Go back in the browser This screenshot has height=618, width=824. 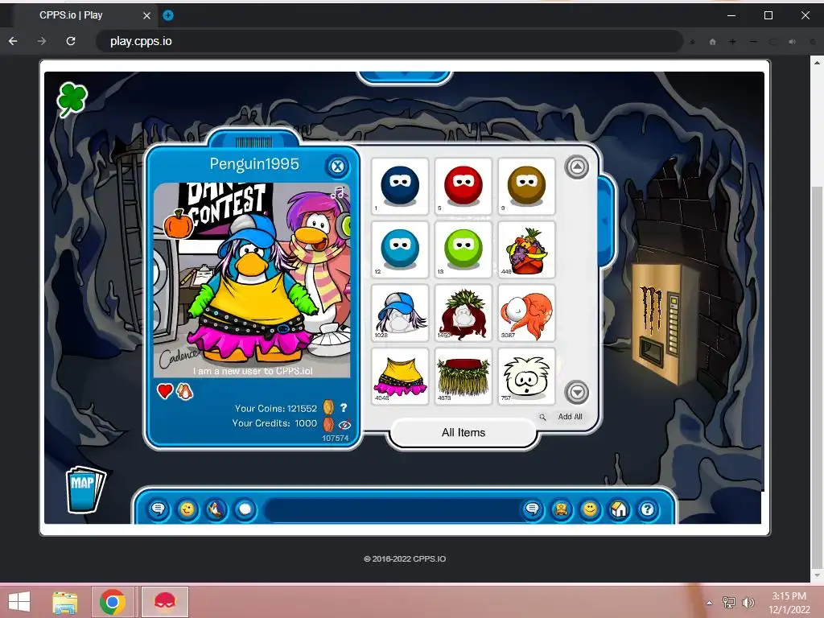[x=13, y=41]
